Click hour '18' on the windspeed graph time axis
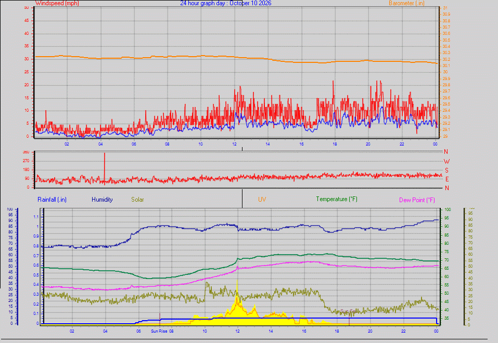Image resolution: width=498 pixels, height=343 pixels. tap(335, 144)
